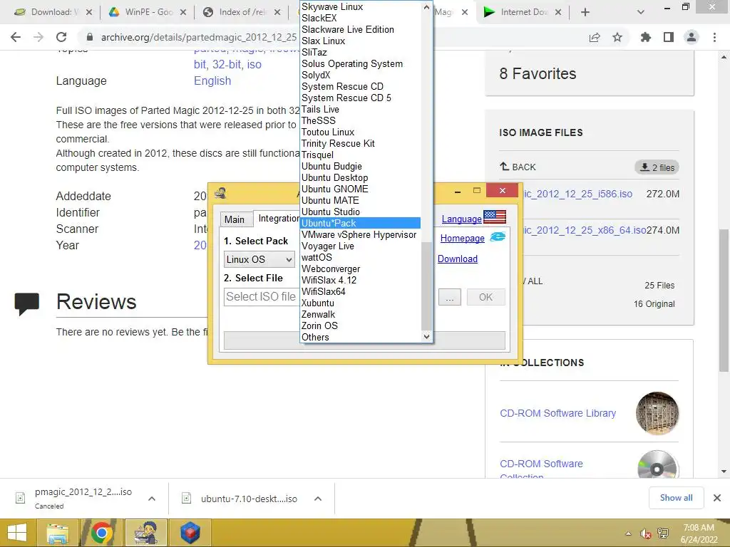The height and width of the screenshot is (547, 730).
Task: Click the browser forward arrow
Action: pos(38,37)
